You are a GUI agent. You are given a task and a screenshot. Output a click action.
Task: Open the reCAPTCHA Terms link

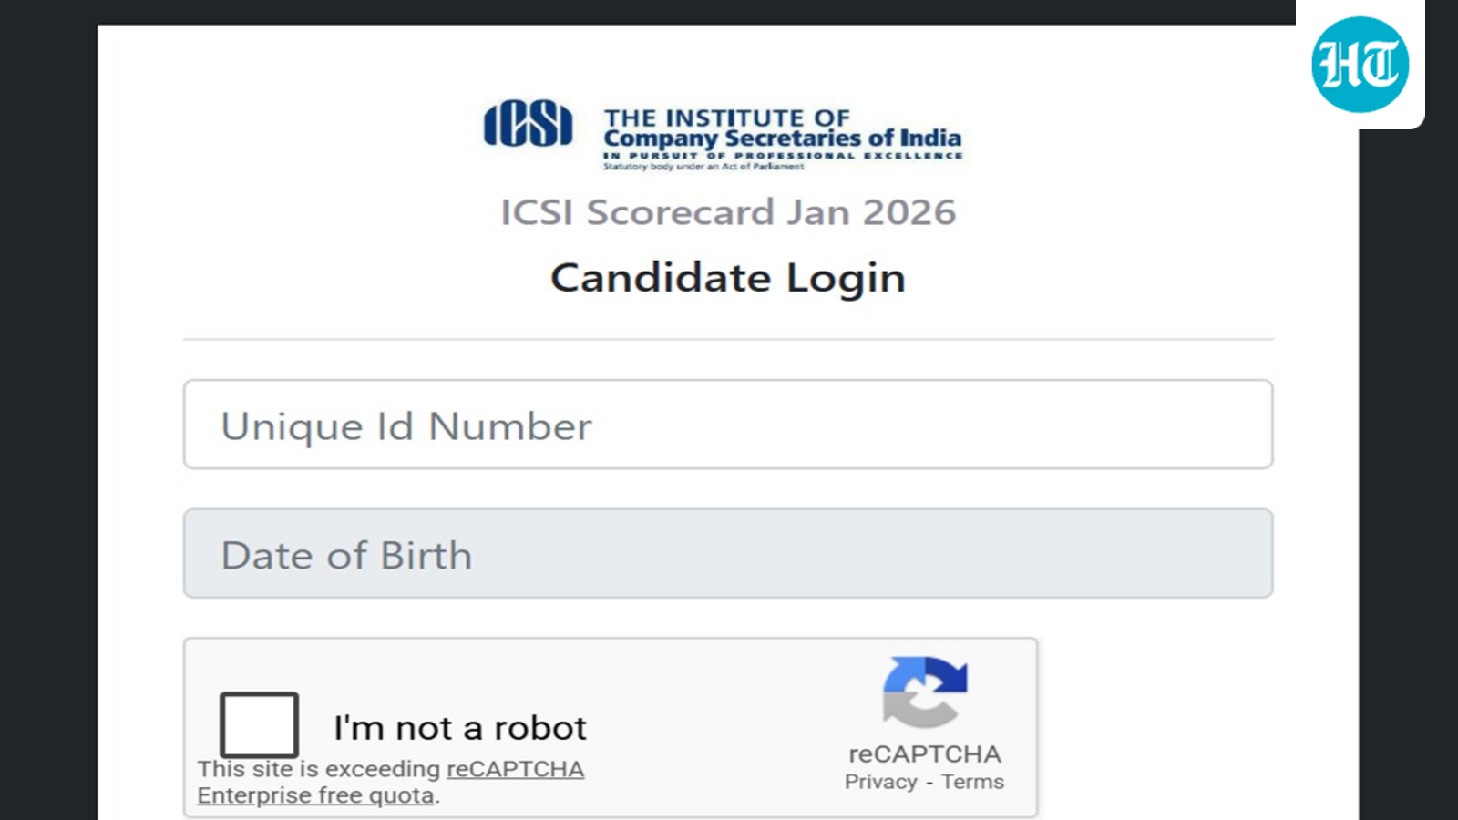click(972, 782)
